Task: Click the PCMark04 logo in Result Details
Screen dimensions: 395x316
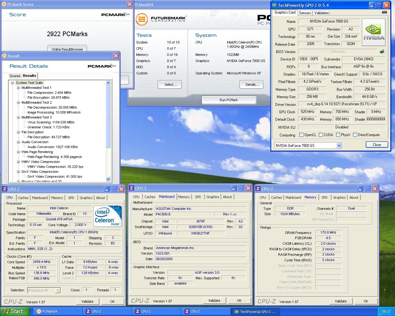Action: coord(102,66)
